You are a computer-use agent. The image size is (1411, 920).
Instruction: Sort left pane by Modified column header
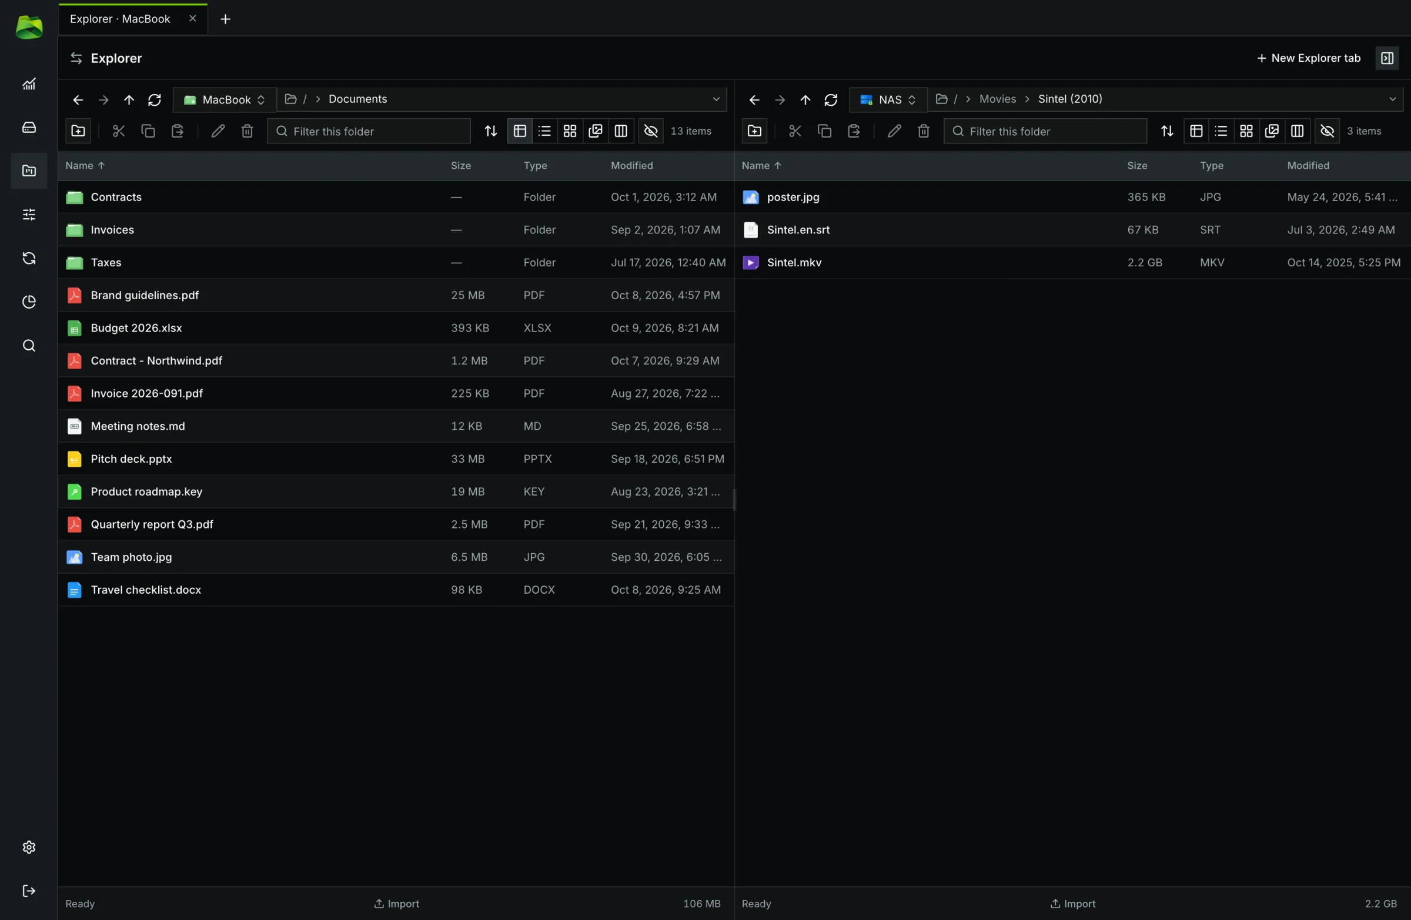631,165
